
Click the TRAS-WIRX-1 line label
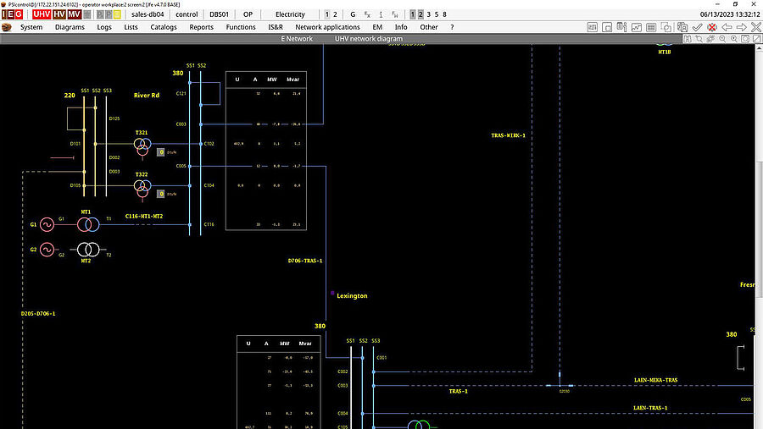(508, 135)
